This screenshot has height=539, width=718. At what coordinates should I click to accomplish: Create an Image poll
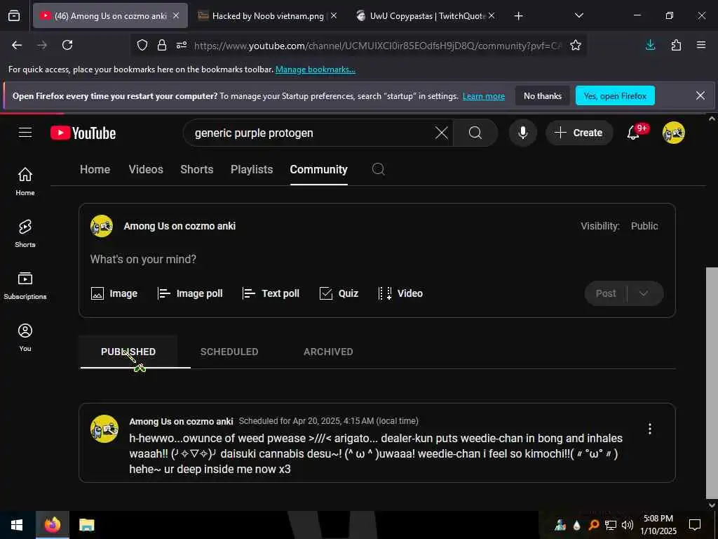click(x=190, y=293)
